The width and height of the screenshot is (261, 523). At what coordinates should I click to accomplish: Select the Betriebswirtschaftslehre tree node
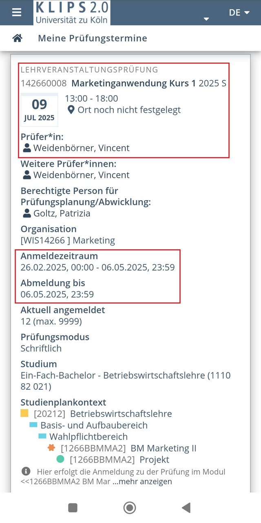pos(121,413)
